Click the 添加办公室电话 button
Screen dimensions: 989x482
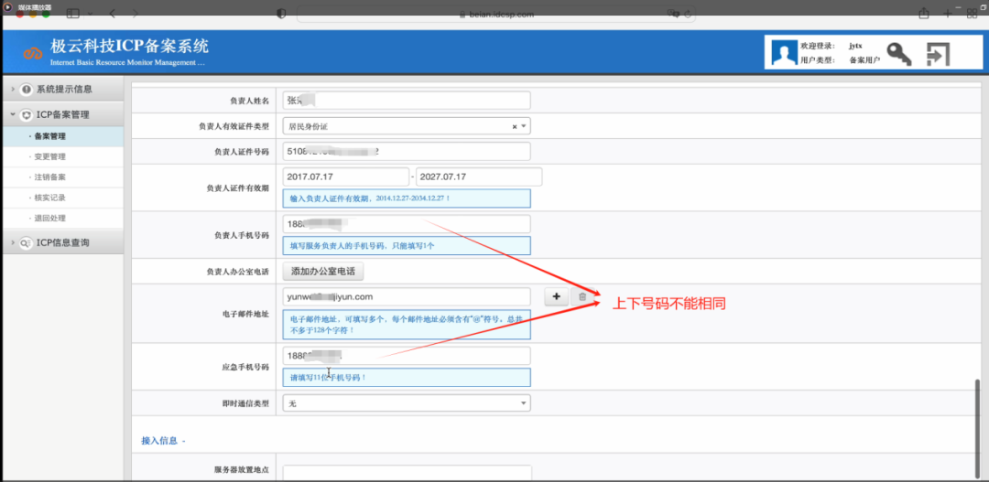[323, 272]
